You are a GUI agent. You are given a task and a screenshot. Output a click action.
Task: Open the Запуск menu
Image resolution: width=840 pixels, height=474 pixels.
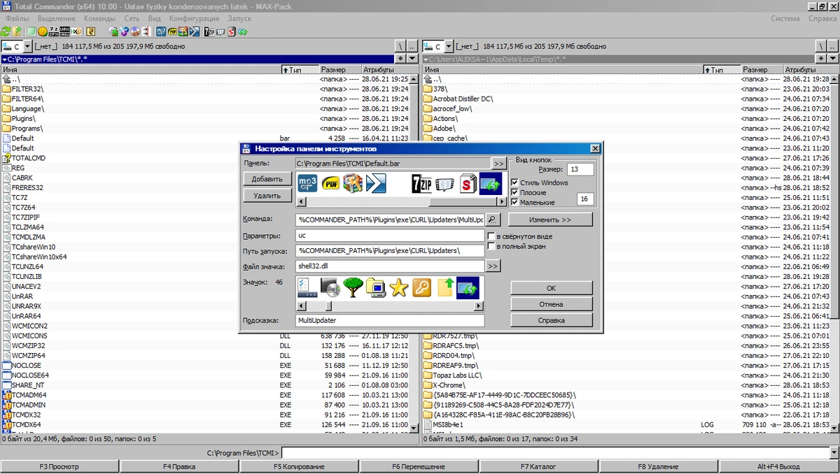[x=239, y=18]
